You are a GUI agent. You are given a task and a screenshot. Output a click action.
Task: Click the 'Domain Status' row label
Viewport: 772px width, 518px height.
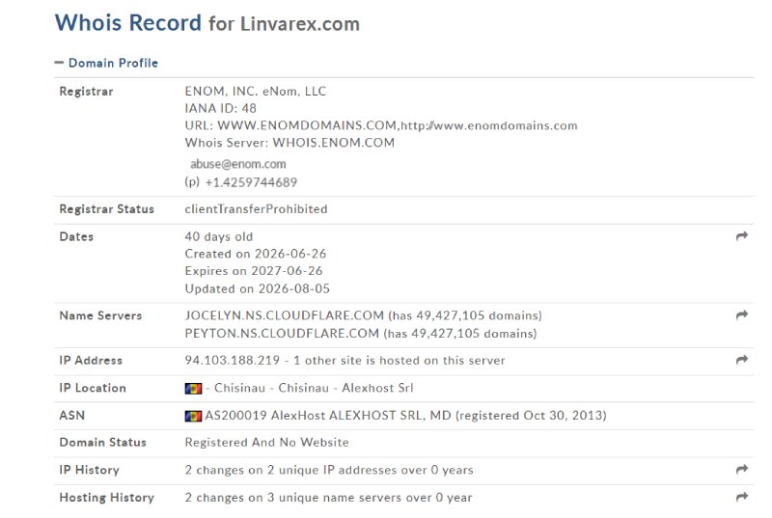pos(102,442)
